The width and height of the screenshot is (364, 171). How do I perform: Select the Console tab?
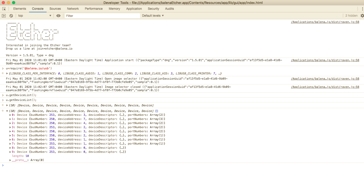click(x=38, y=9)
